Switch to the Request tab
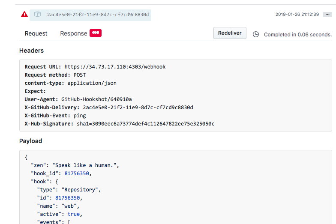The height and width of the screenshot is (224, 336). pos(36,33)
